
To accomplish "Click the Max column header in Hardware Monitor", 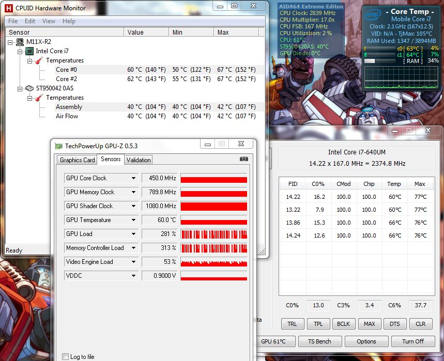I will click(x=236, y=32).
